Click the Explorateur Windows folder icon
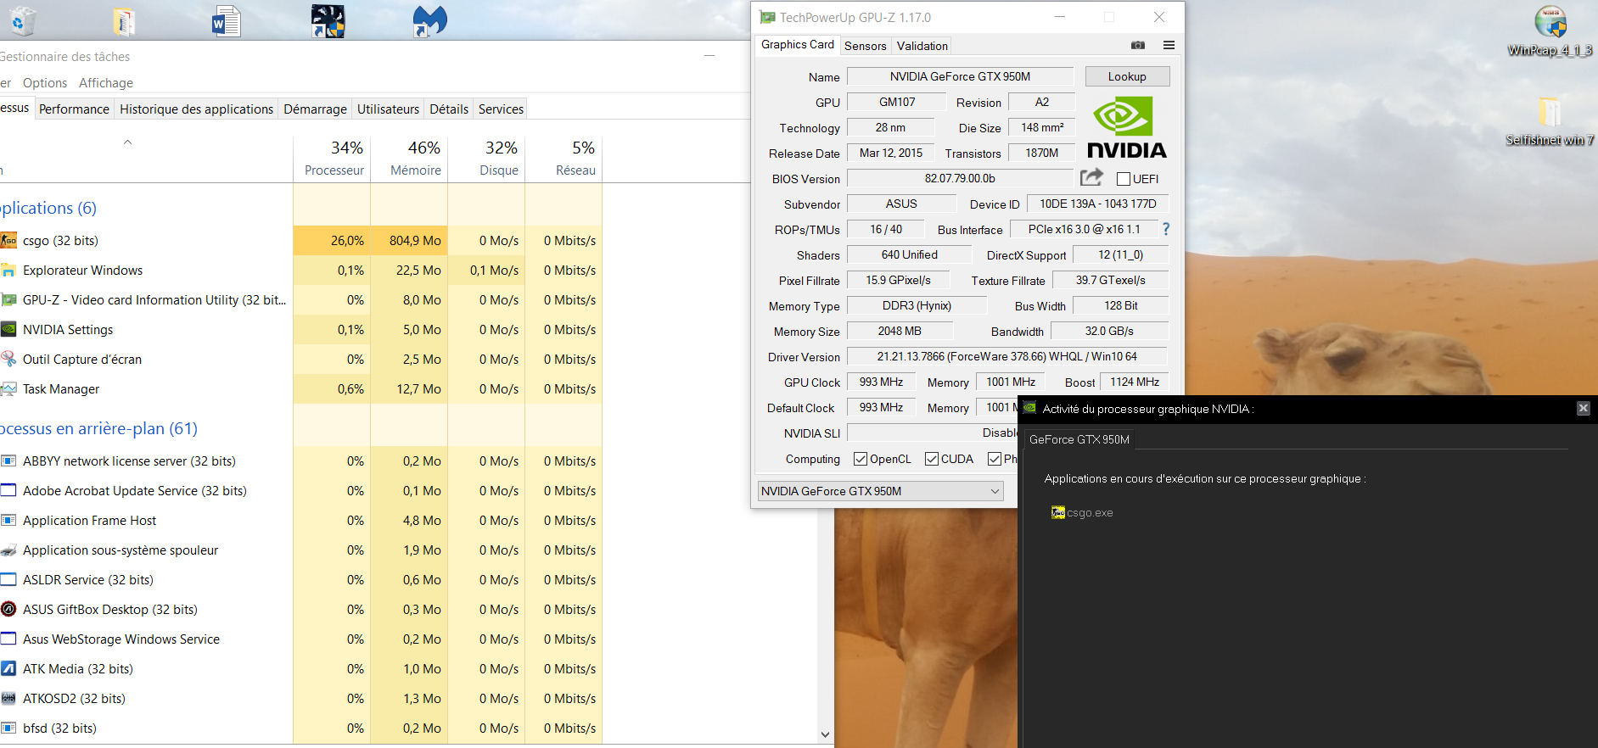Image resolution: width=1598 pixels, height=748 pixels. [8, 270]
